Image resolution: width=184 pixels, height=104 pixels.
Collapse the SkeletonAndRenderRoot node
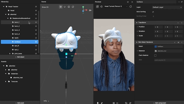pyautogui.click(x=8, y=18)
